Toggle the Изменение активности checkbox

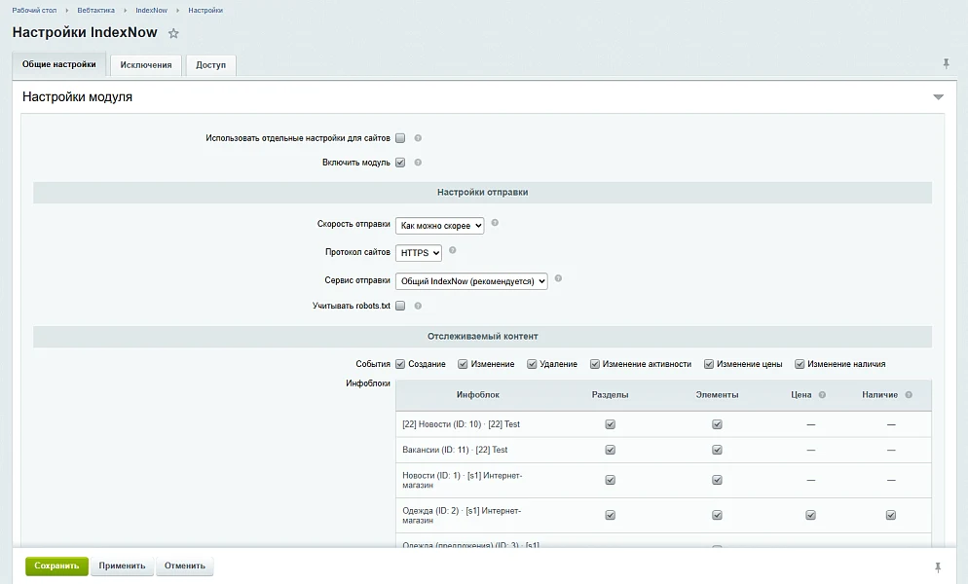pyautogui.click(x=594, y=364)
